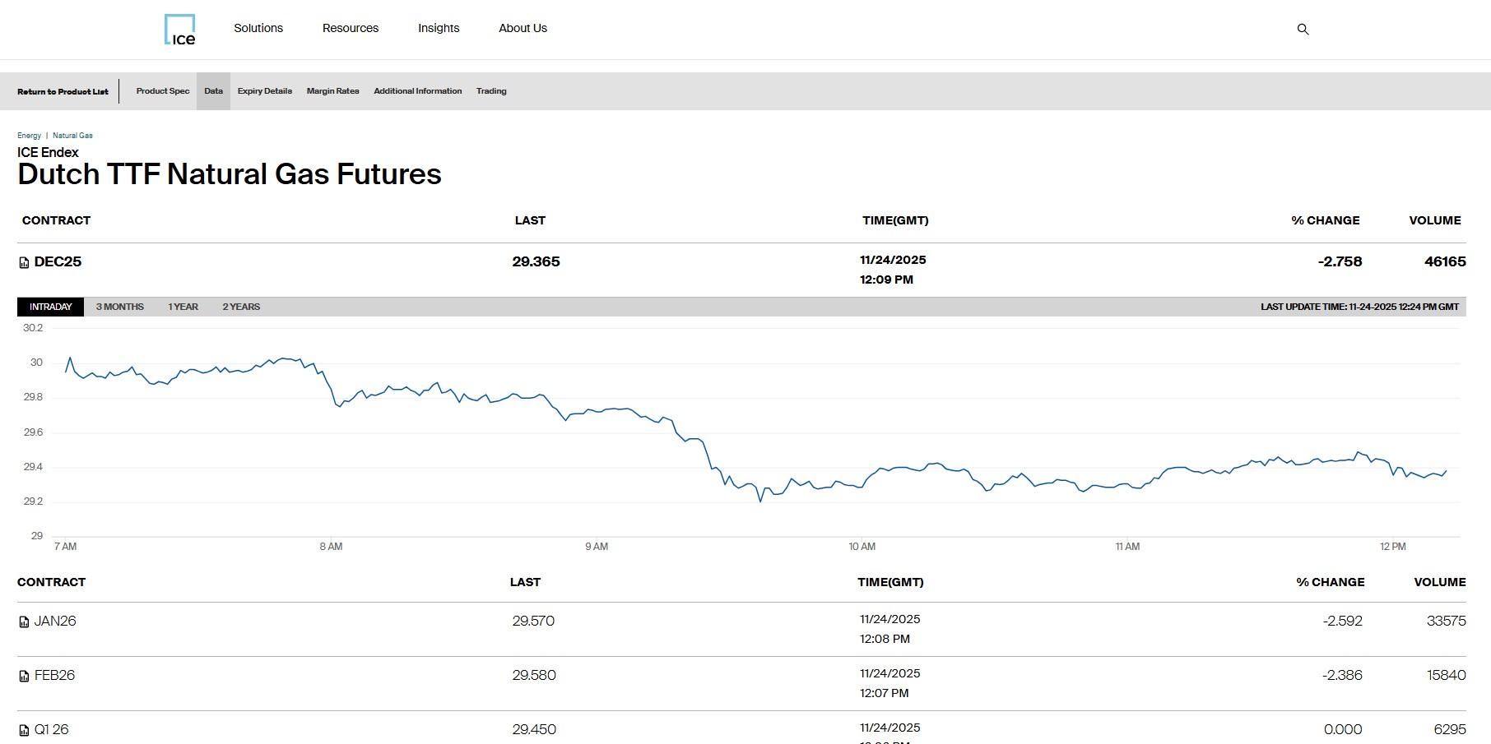Open the search magnifier icon
The width and height of the screenshot is (1491, 744).
(x=1303, y=30)
